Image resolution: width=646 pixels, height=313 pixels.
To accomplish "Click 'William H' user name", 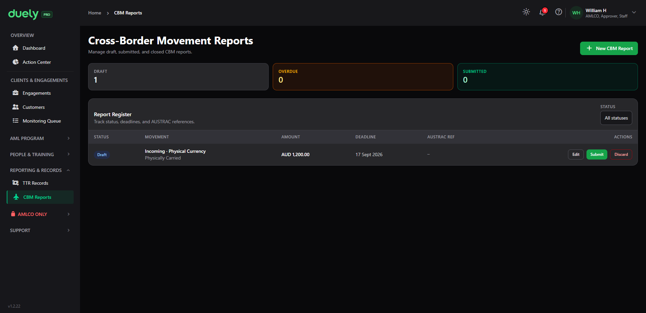I will (x=596, y=10).
